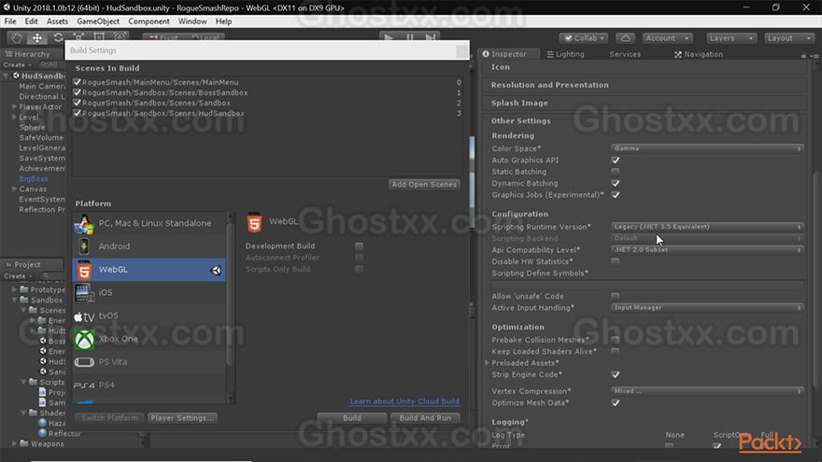Toggle Dynamic Batching checkbox

point(616,183)
